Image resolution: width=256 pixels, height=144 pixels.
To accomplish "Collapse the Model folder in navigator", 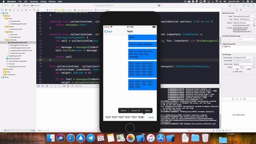I will (5, 32).
